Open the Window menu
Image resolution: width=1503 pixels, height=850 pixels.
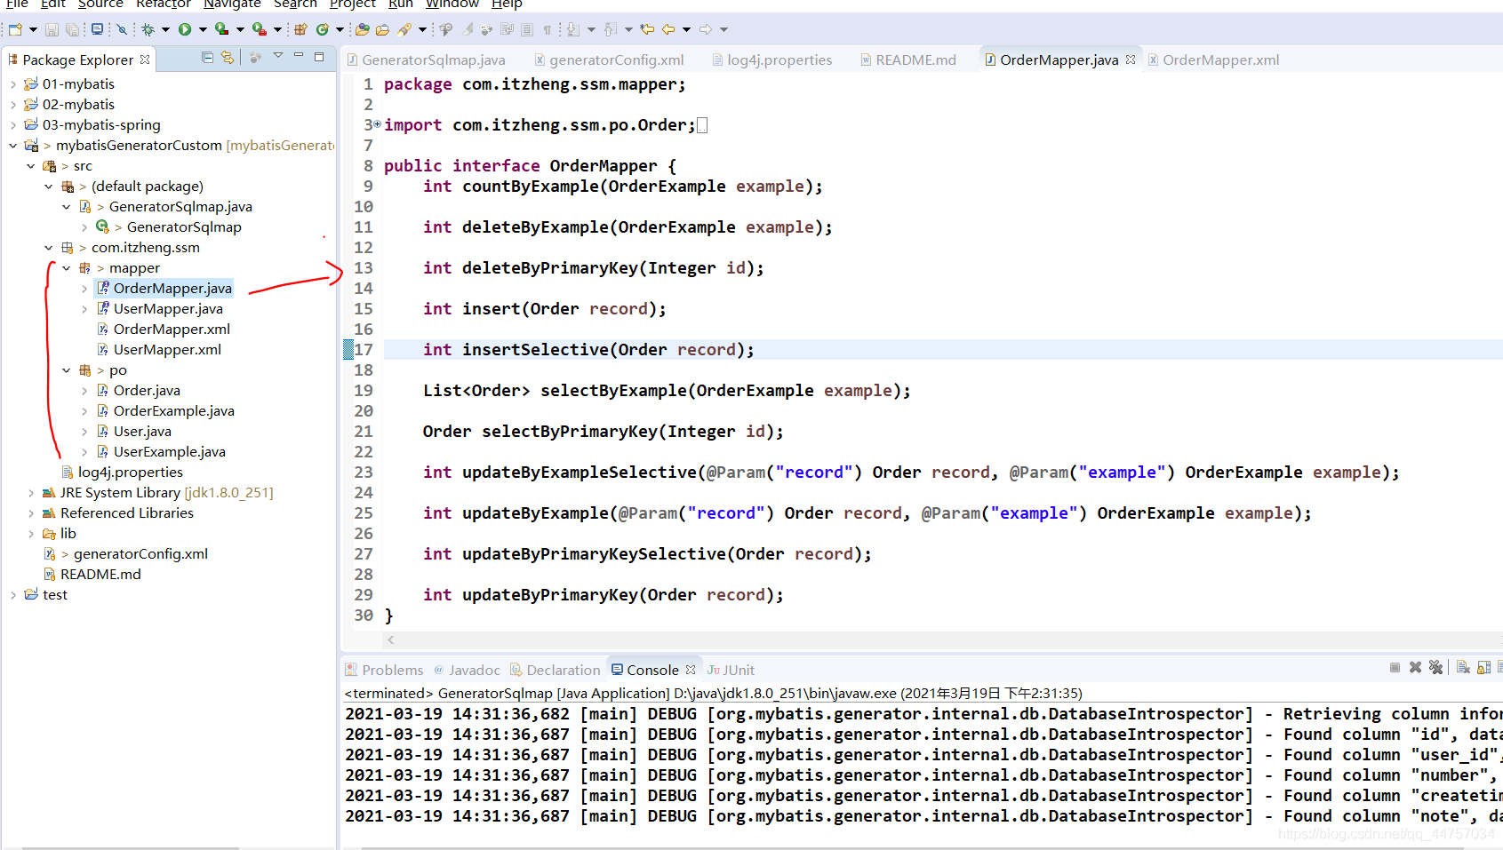tap(452, 4)
